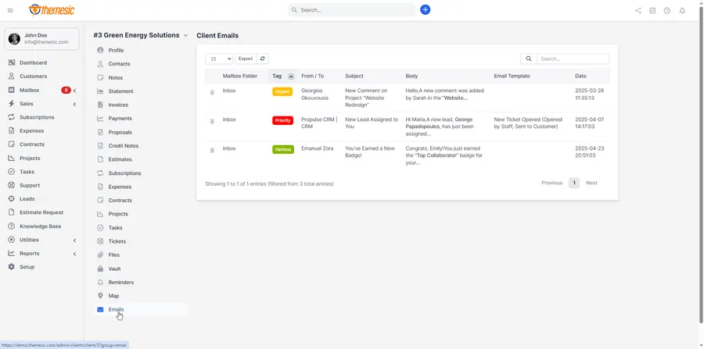Screen dimensions: 704x349
Task: Click the Files paperclip icon
Action: 100,255
